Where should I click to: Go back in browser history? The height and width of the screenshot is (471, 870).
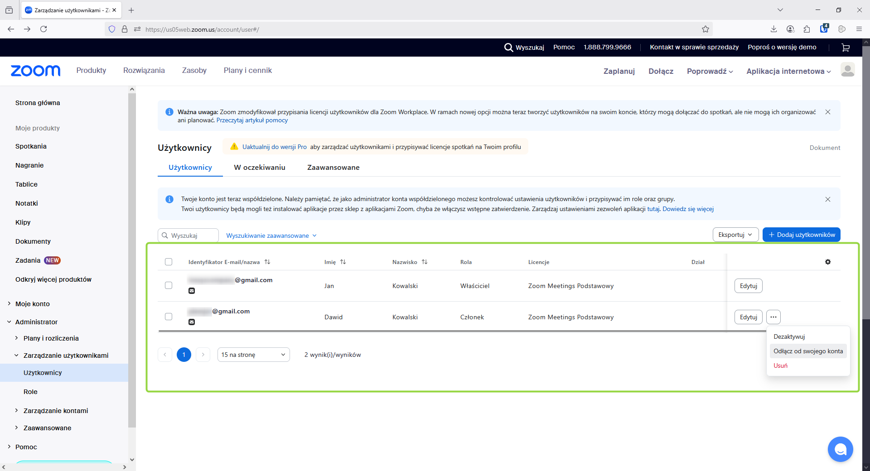click(11, 29)
